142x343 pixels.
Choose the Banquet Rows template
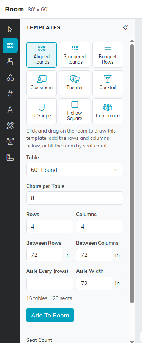click(x=108, y=55)
